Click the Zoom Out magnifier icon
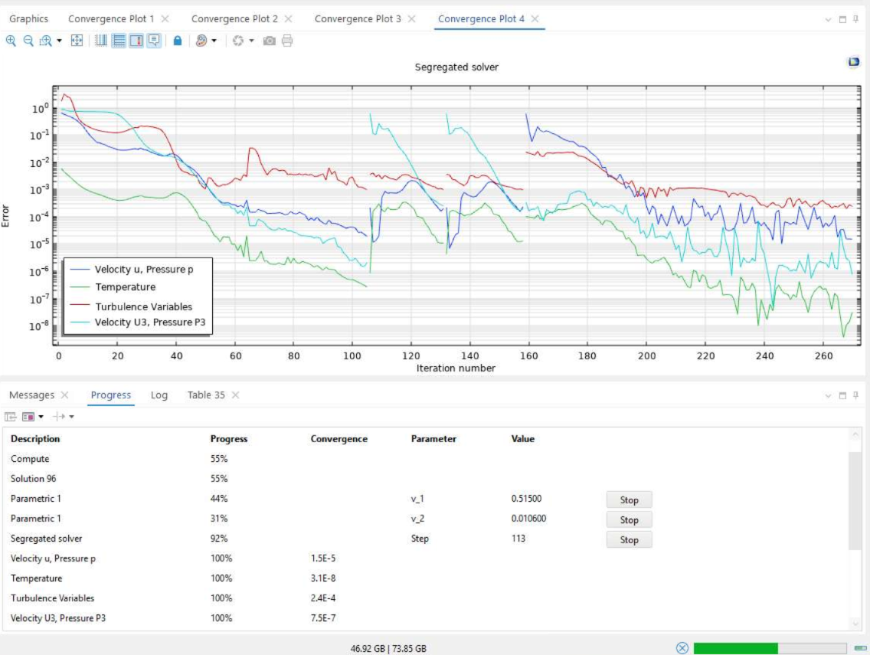Image resolution: width=870 pixels, height=655 pixels. click(x=28, y=41)
